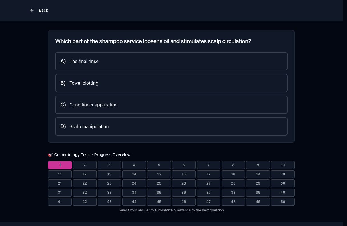Navigate to question 21
This screenshot has width=347, height=226.
pos(60,183)
